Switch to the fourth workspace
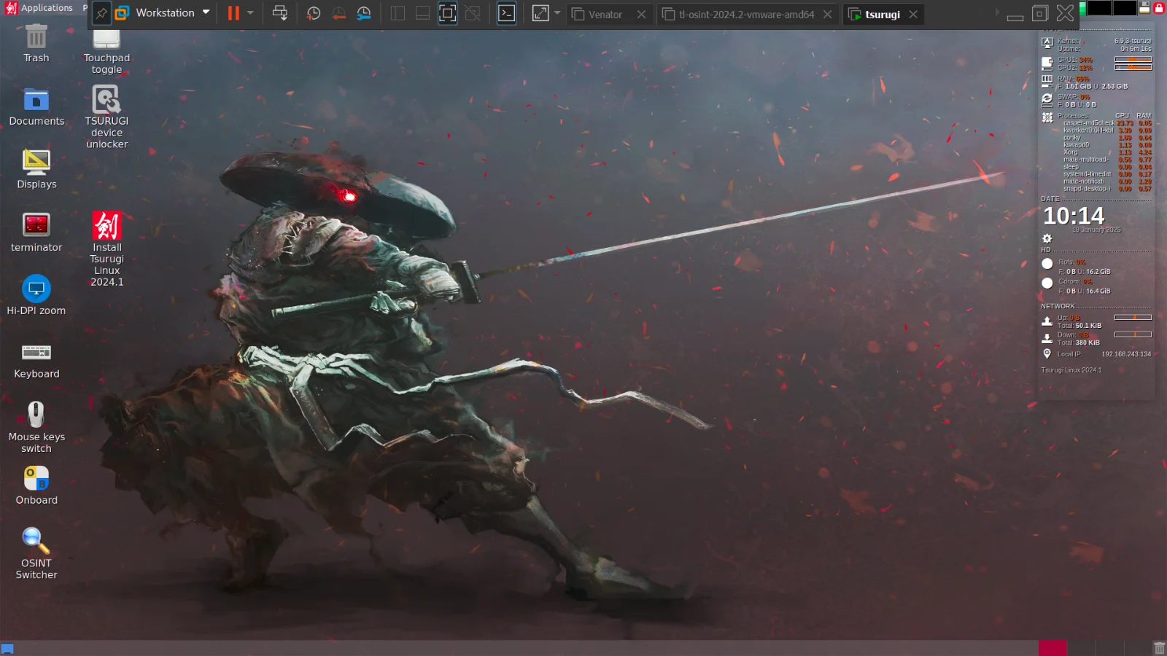The width and height of the screenshot is (1167, 656). point(1137,648)
